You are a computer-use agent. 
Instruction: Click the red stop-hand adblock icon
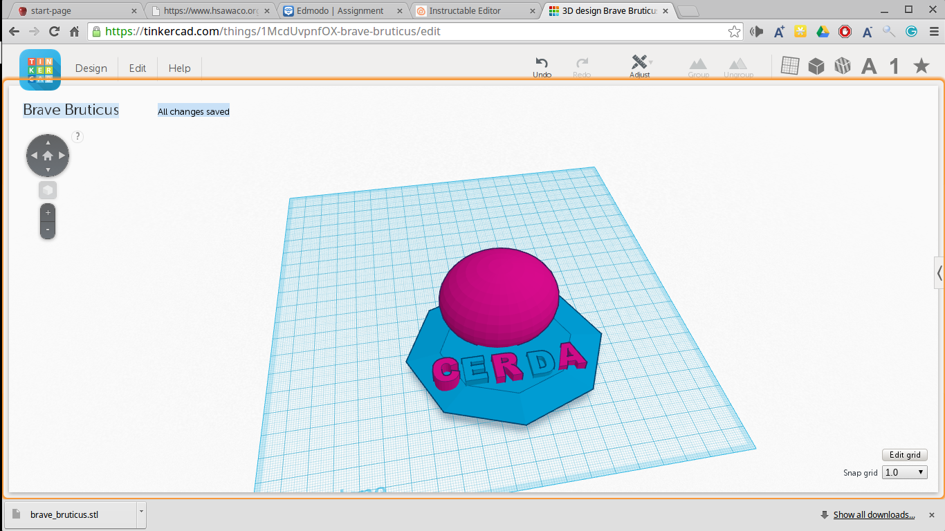[x=845, y=32]
